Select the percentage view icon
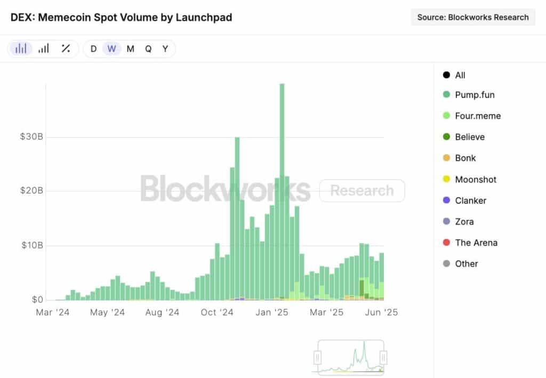Screen dimensions: 546x378 [66, 49]
